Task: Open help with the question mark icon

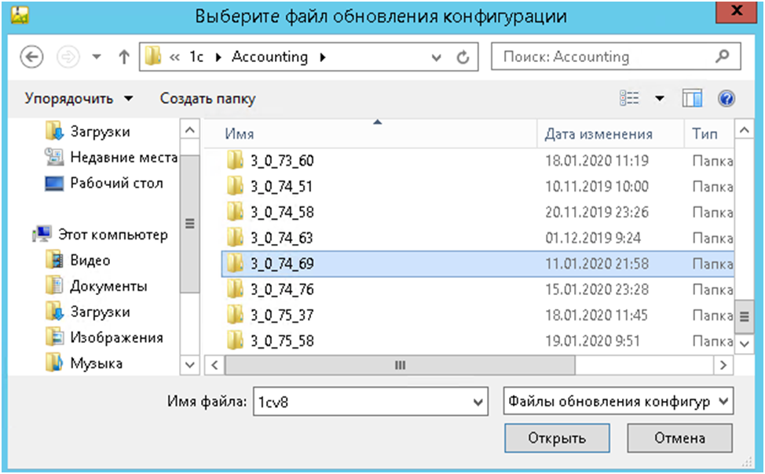Action: [x=727, y=99]
